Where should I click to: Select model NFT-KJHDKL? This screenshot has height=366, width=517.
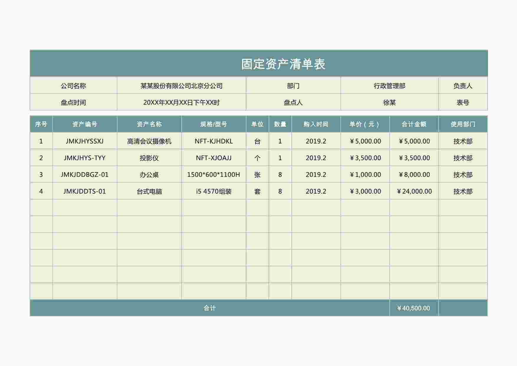point(214,141)
